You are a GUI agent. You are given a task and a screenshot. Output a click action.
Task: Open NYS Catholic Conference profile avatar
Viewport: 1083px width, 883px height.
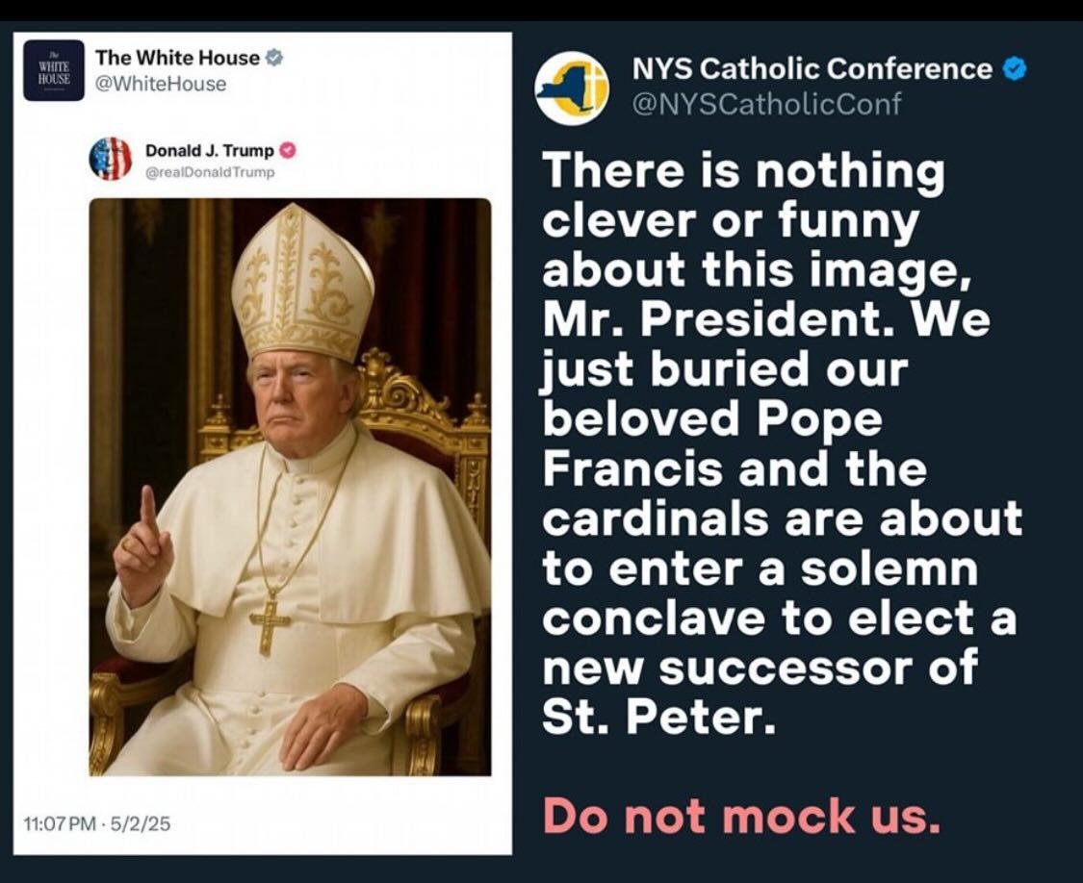coord(572,88)
